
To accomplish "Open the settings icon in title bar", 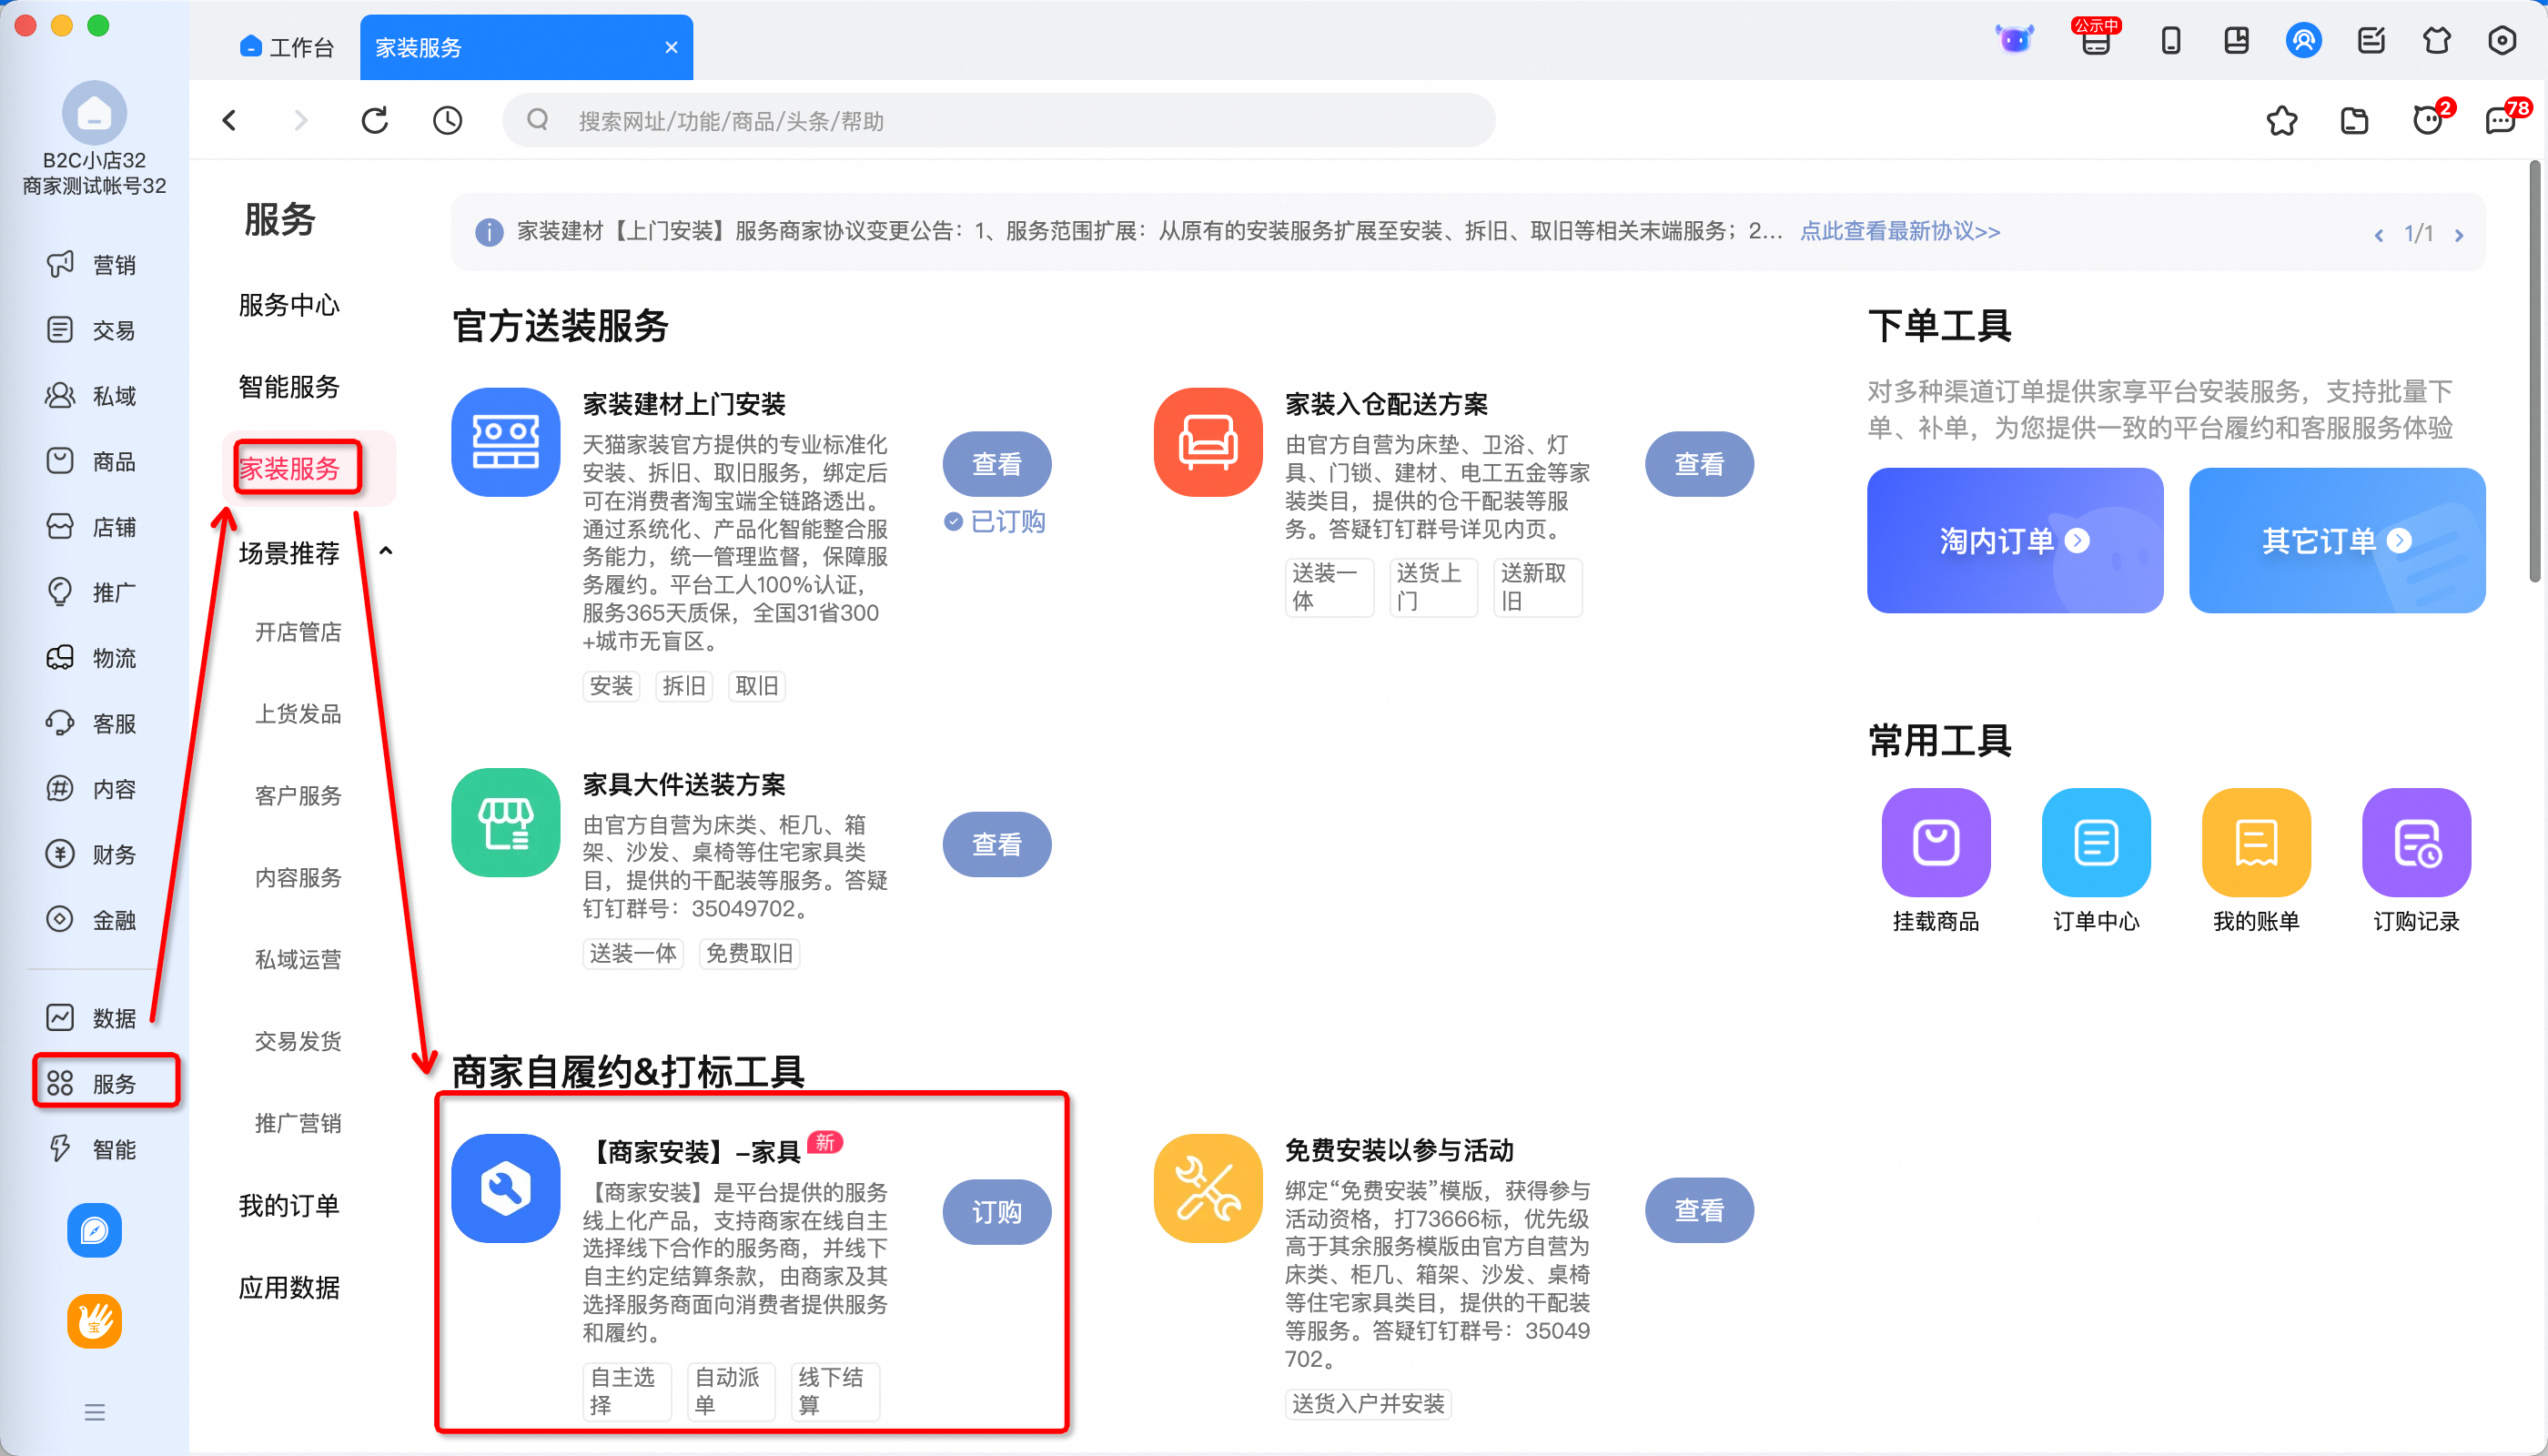I will (x=2502, y=41).
